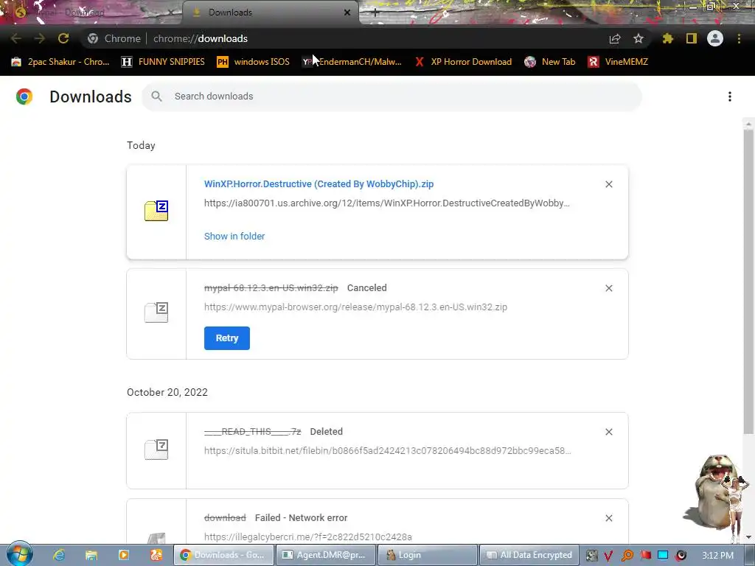
Task: Click the Chrome logo beside Downloads heading
Action: coord(24,97)
